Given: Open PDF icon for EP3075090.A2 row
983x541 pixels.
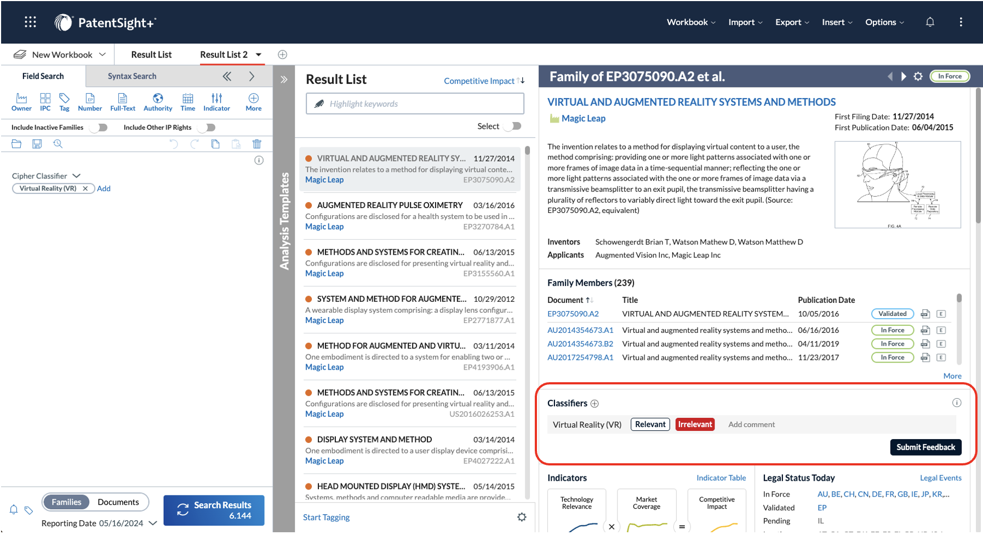Looking at the screenshot, I should [925, 314].
